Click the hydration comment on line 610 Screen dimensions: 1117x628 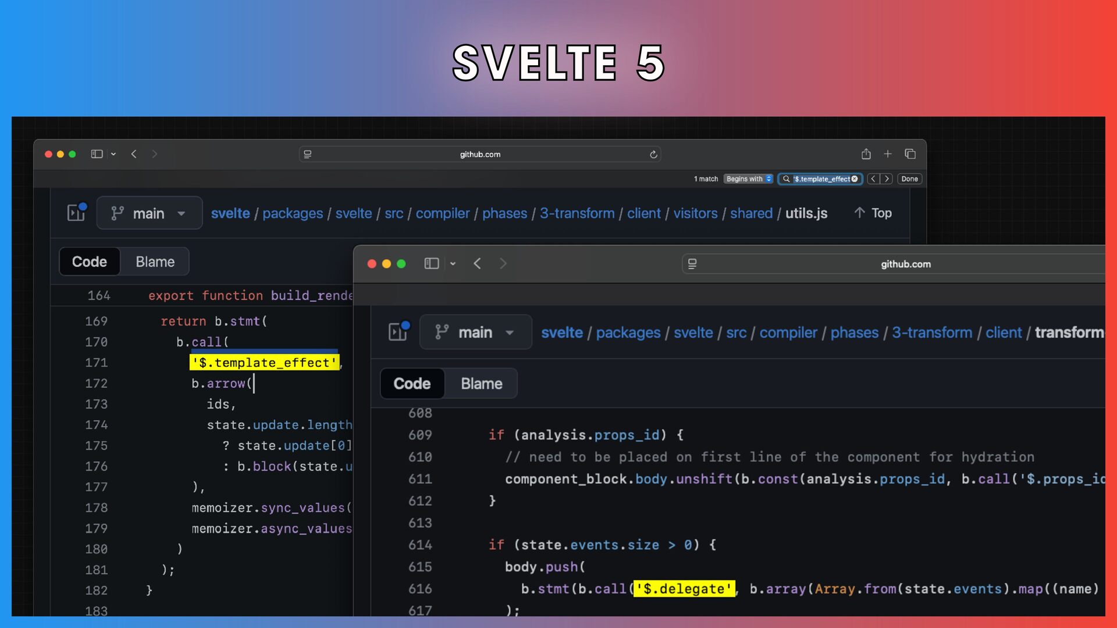[x=770, y=457]
